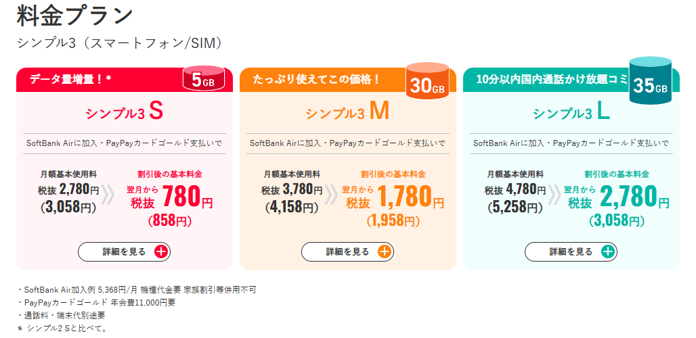Click the シンプル3 L plan title
The height and width of the screenshot is (338, 696).
point(571,113)
